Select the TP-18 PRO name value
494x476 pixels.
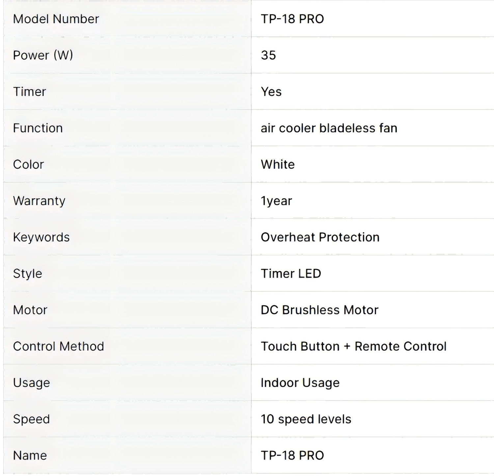(292, 455)
